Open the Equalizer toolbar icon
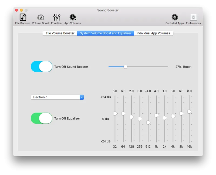The height and width of the screenshot is (175, 216). click(57, 18)
